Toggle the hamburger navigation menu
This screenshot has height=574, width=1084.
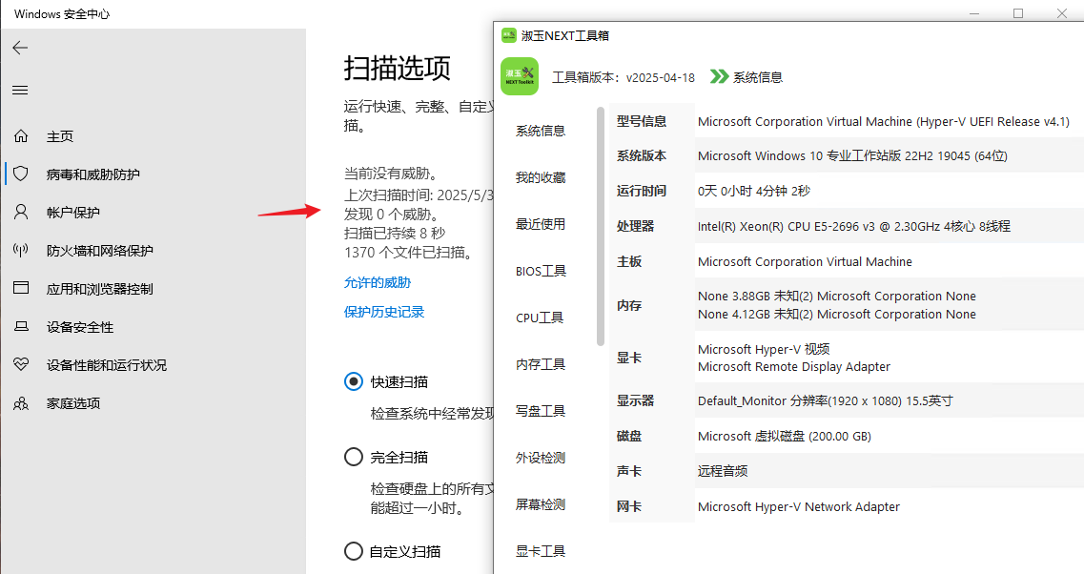20,91
